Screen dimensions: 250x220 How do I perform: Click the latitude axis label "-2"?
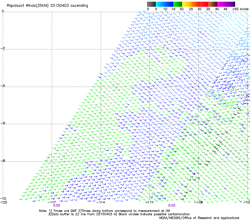point(3,48)
